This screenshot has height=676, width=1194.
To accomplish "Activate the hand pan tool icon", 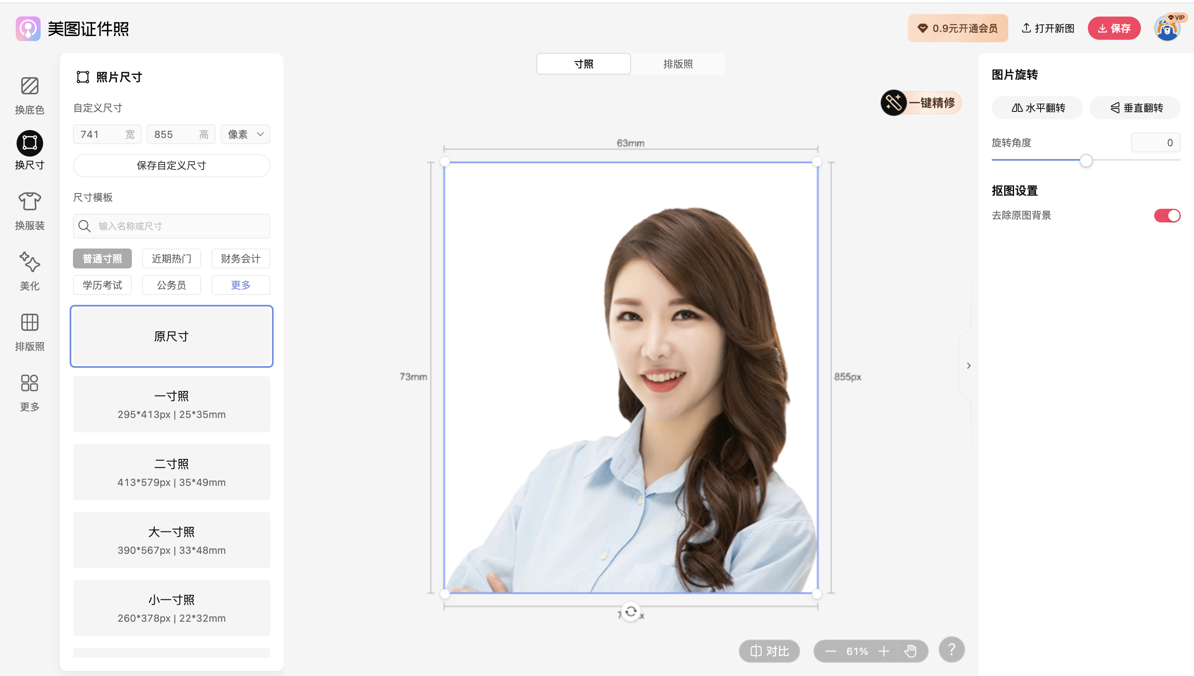I will [x=910, y=651].
